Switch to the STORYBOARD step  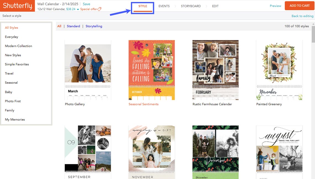pos(190,6)
